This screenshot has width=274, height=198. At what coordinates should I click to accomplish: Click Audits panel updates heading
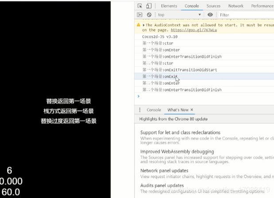[162, 186]
